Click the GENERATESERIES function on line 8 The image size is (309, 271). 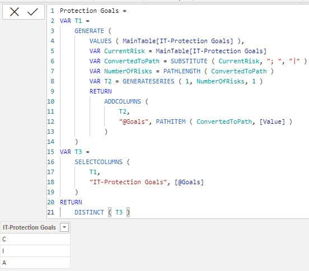(148, 81)
